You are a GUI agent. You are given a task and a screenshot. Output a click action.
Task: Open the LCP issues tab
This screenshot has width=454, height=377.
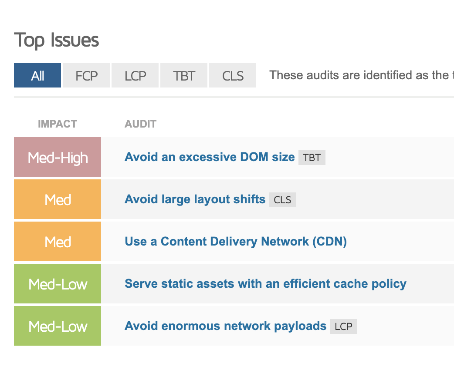[x=135, y=76]
